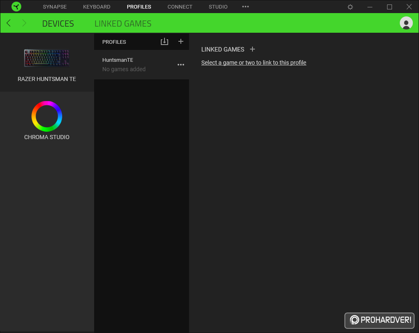Select the Razer Huntsman TE keyboard thumbnail
Viewport: 419px width, 333px height.
tap(47, 58)
